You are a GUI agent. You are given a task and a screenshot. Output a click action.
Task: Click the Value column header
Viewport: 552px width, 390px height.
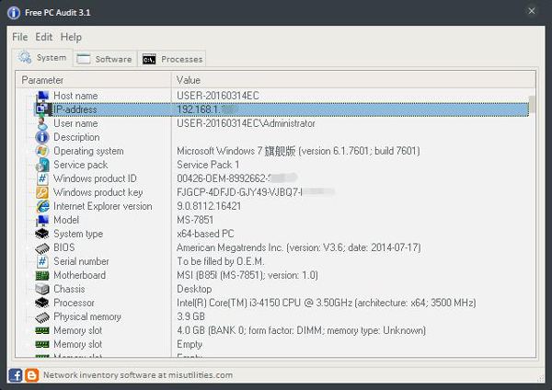(x=353, y=80)
